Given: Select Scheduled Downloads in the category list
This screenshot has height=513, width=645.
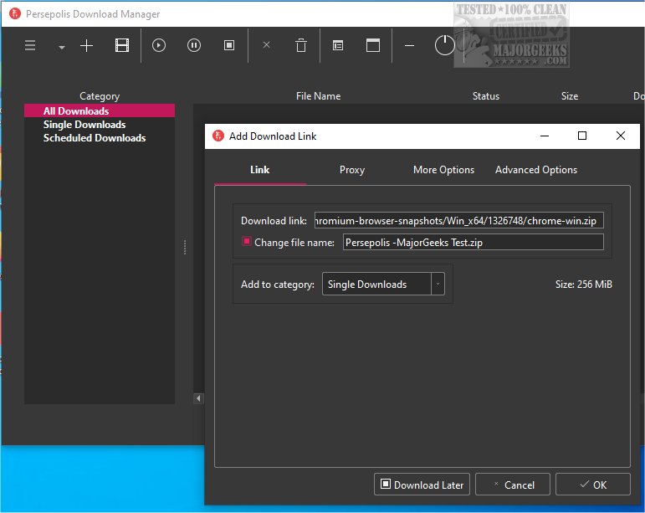Looking at the screenshot, I should [x=95, y=138].
